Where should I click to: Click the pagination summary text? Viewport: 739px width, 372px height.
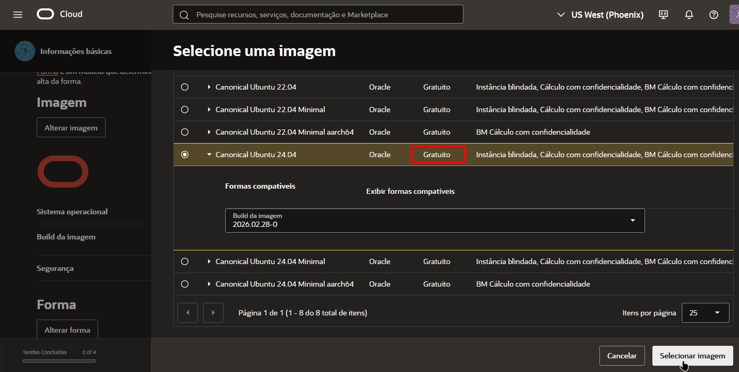coord(303,313)
